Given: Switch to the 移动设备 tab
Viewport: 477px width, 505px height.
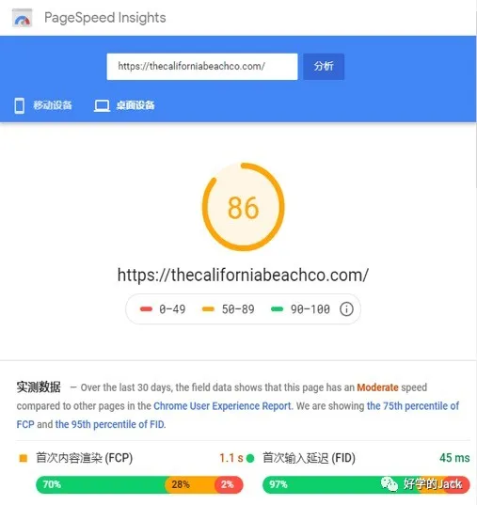Looking at the screenshot, I should tap(43, 105).
